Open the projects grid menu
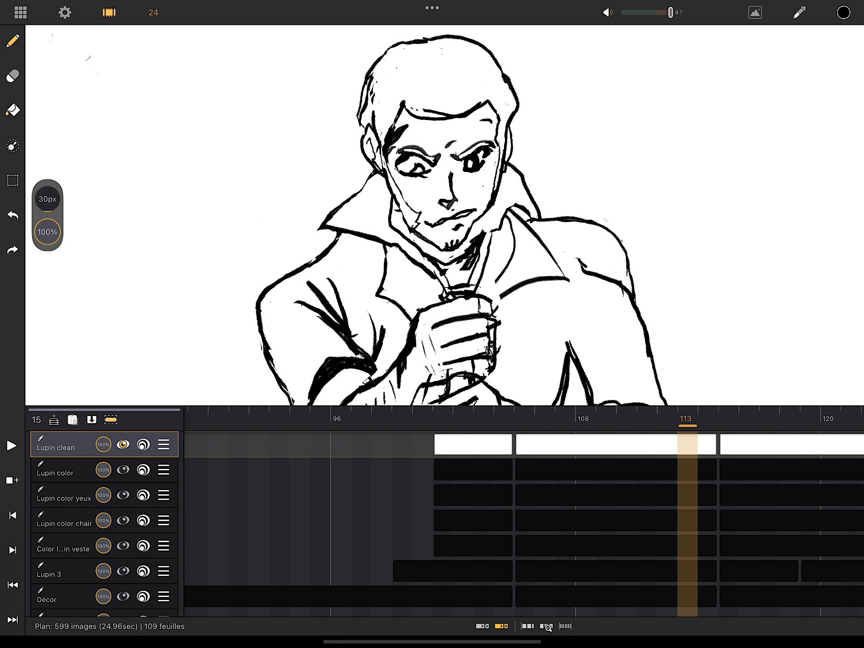Screen dimensions: 864x648 [x=21, y=12]
